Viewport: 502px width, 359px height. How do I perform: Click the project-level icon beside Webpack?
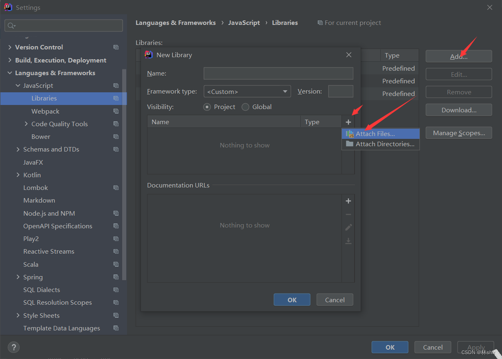click(x=116, y=111)
